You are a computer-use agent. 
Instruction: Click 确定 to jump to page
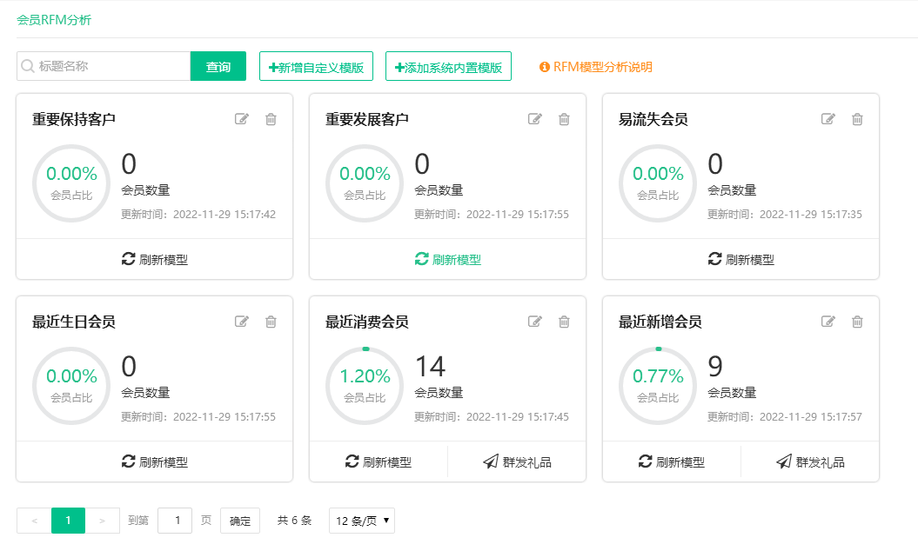click(240, 521)
